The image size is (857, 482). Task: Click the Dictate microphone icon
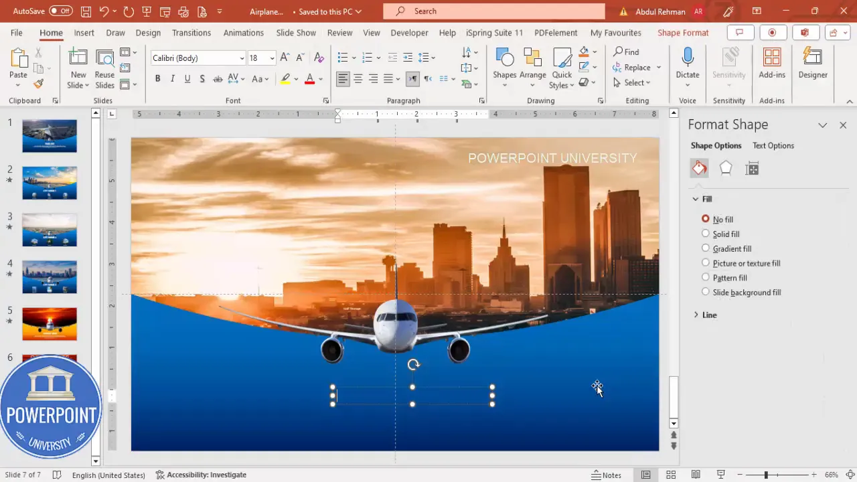[687, 64]
